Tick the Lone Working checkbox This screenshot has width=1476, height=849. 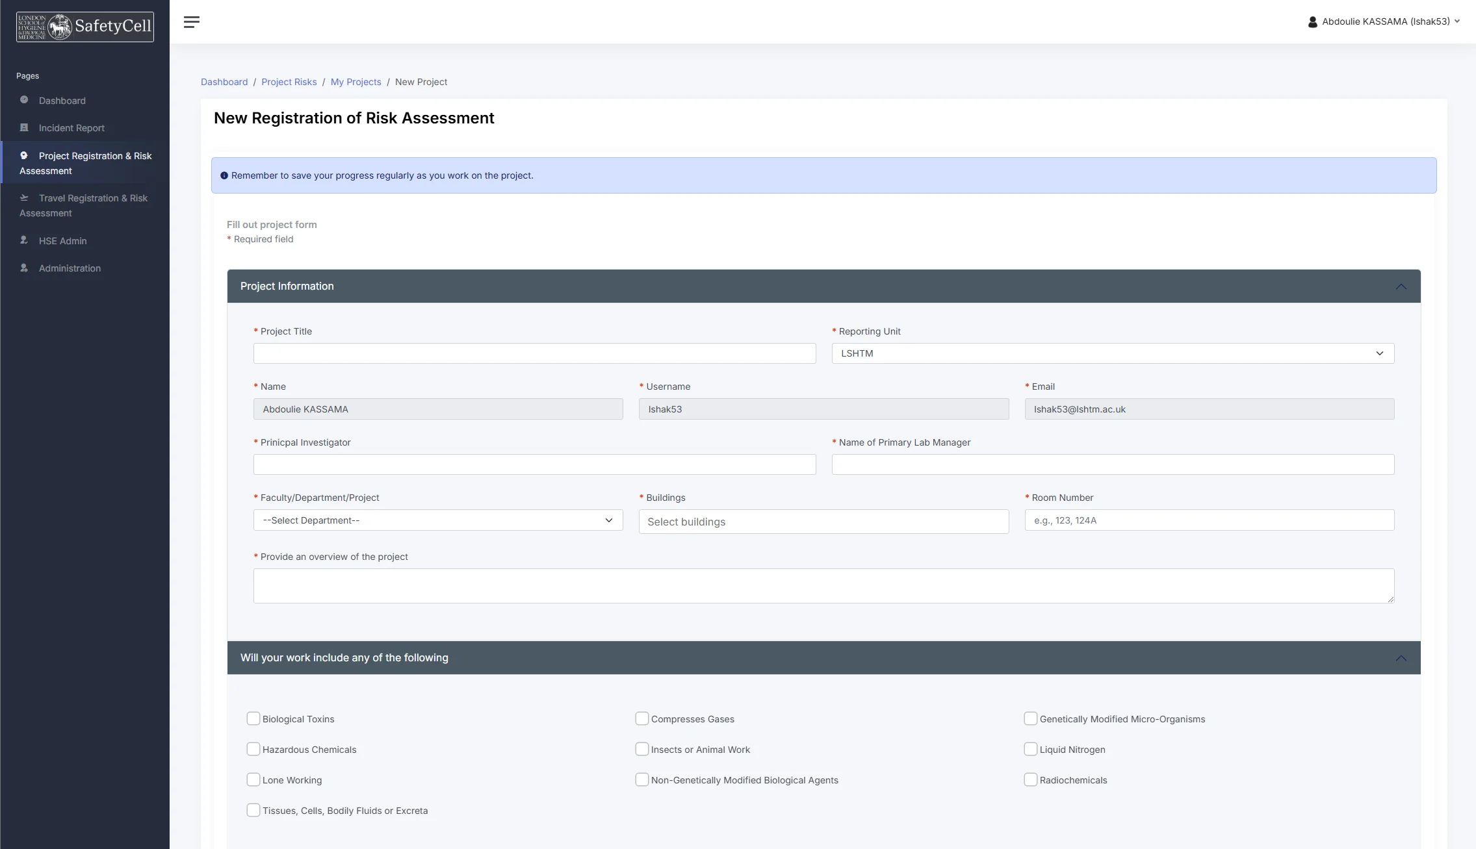click(x=253, y=779)
